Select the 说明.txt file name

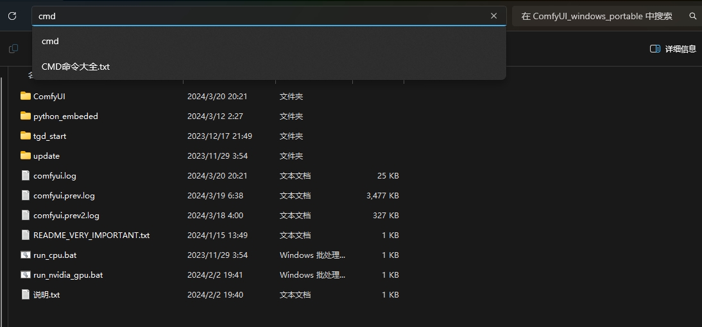click(47, 295)
